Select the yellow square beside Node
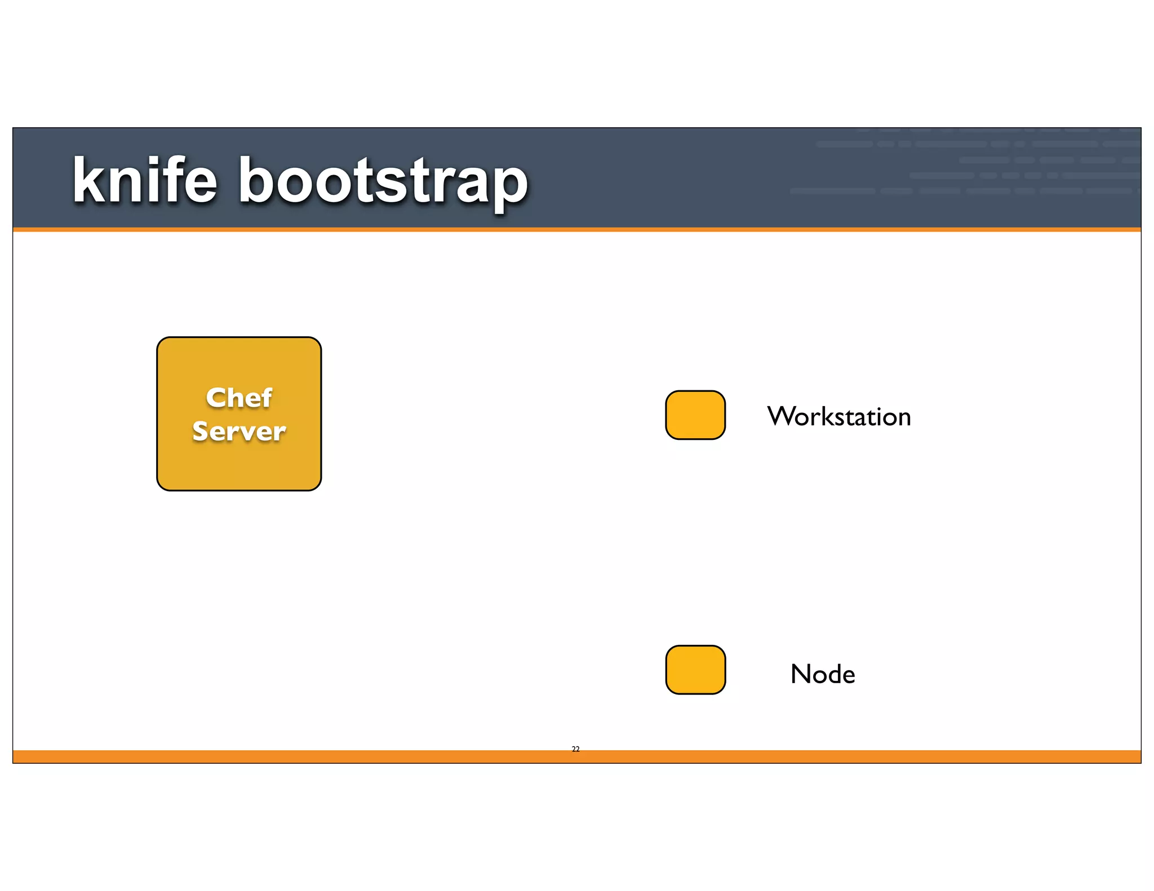The width and height of the screenshot is (1154, 891). click(x=695, y=670)
